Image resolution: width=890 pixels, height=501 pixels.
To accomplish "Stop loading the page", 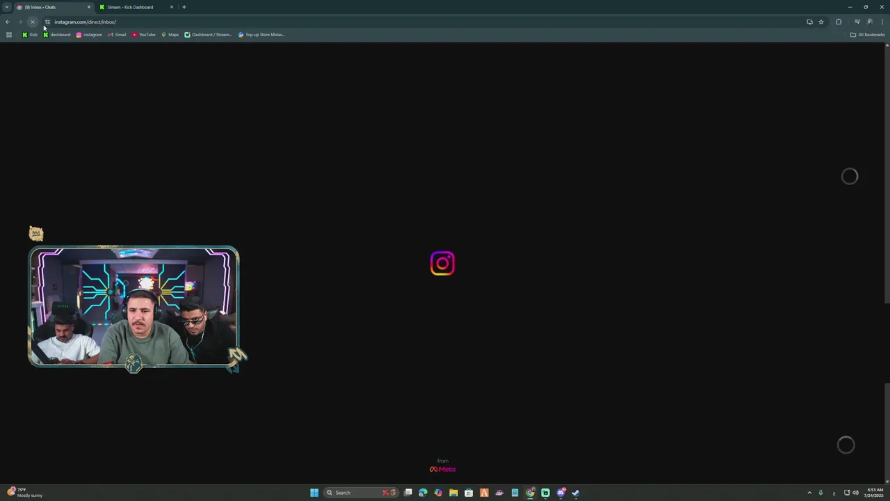I will pos(32,22).
